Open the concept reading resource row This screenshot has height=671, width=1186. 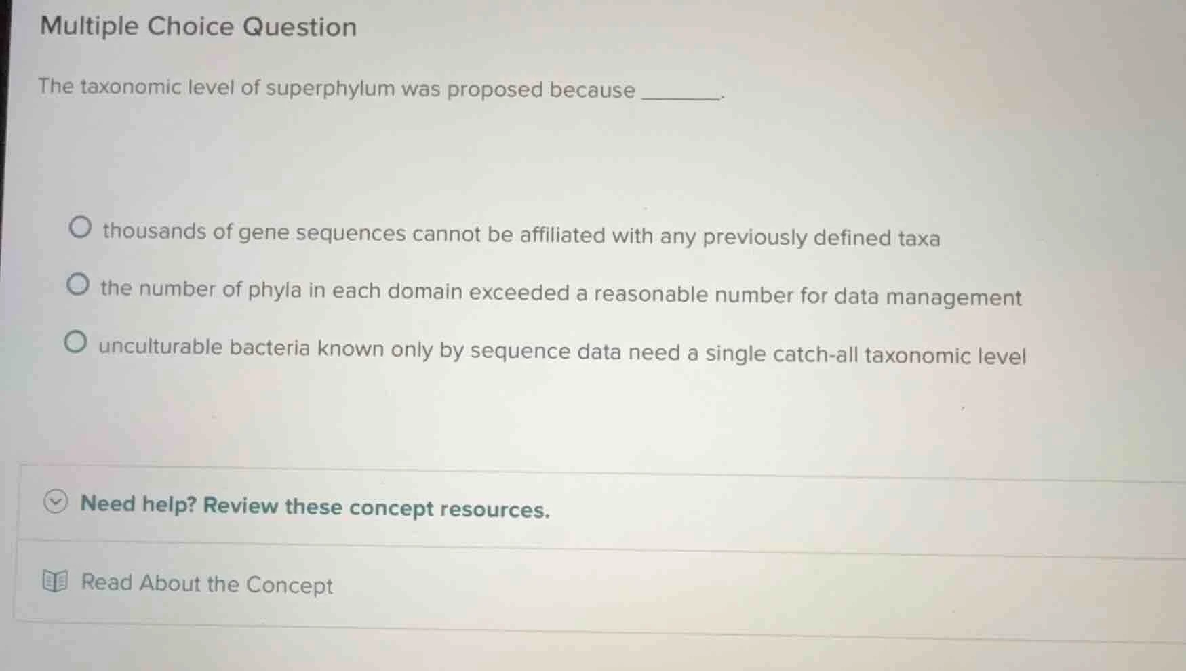[x=205, y=584]
